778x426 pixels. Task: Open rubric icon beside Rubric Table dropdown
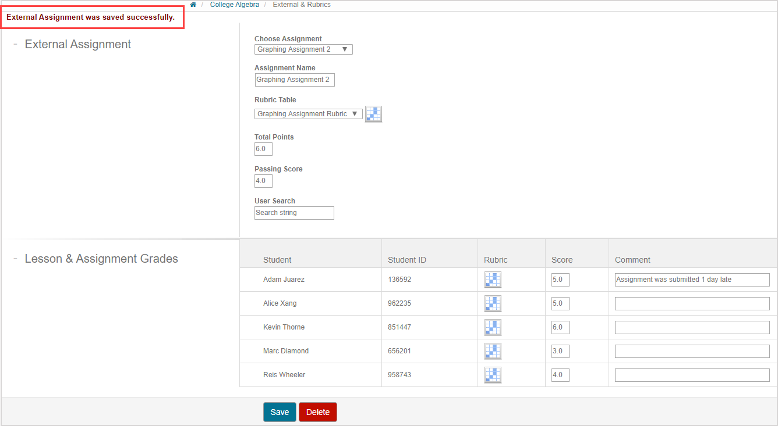coord(373,114)
